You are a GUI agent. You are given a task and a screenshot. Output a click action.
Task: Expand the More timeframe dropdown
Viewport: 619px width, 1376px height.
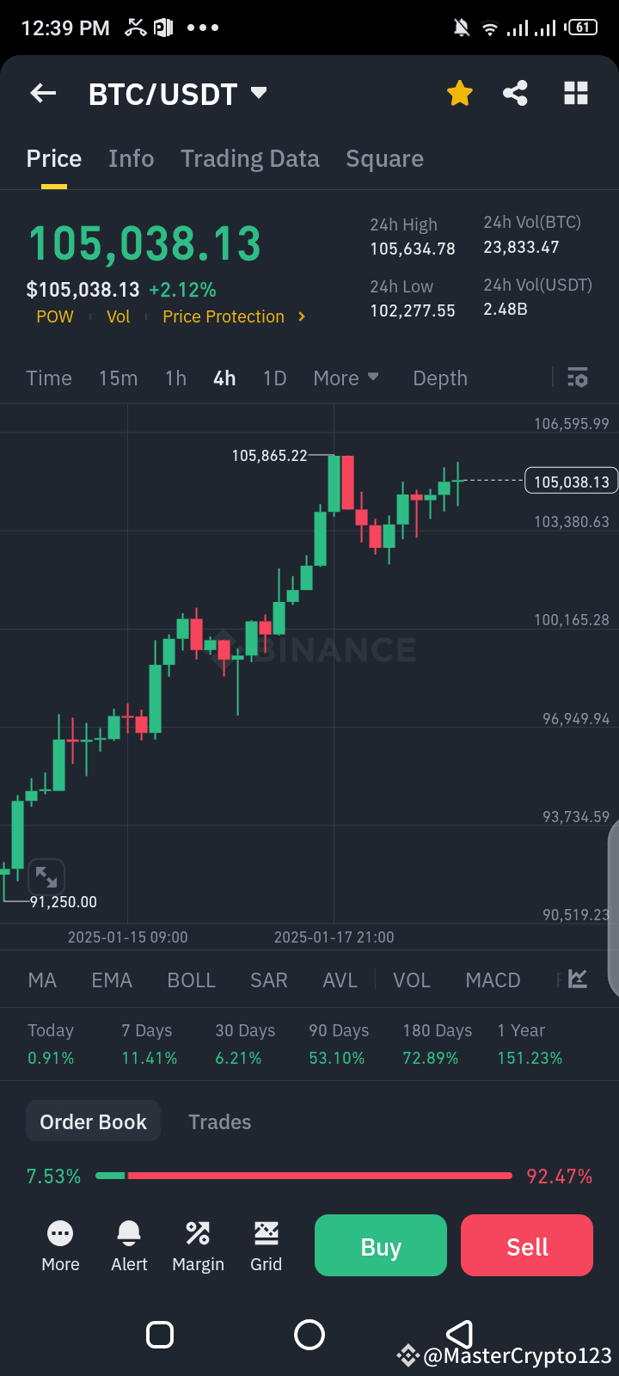(346, 378)
